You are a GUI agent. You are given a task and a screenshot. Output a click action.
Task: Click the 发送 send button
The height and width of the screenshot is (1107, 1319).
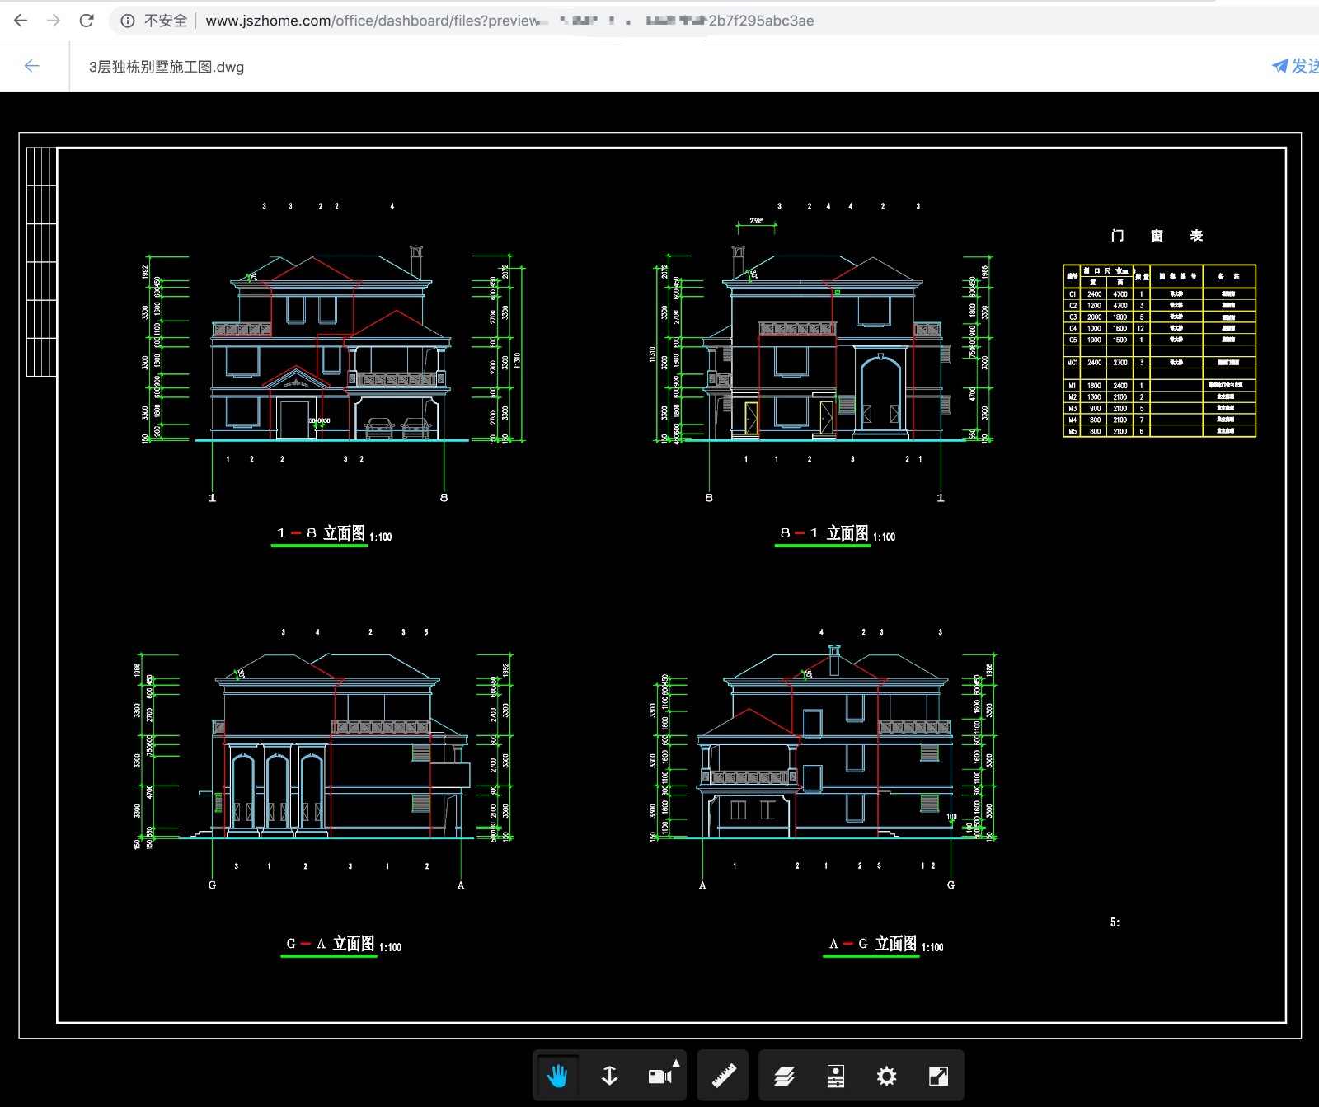(x=1296, y=66)
